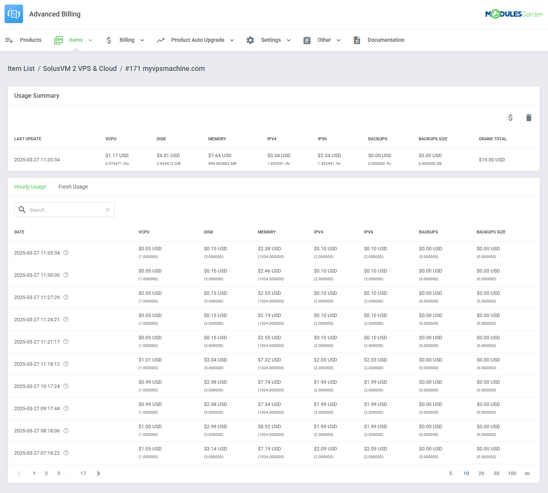This screenshot has width=548, height=493.
Task: Click the clear X icon in search box
Action: tap(108, 210)
